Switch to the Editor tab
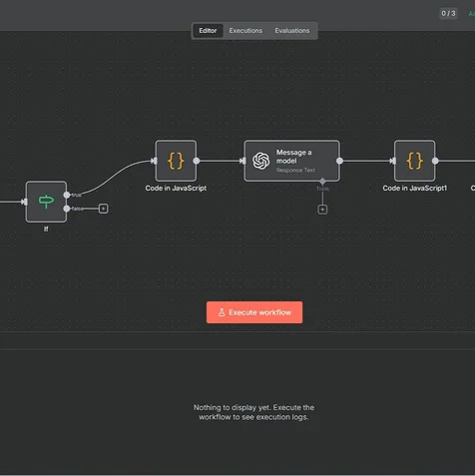The image size is (475, 476). [x=208, y=31]
